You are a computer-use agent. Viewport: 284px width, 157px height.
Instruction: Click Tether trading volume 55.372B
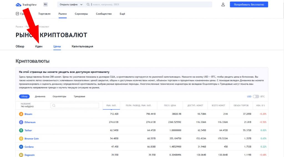pos(247,130)
